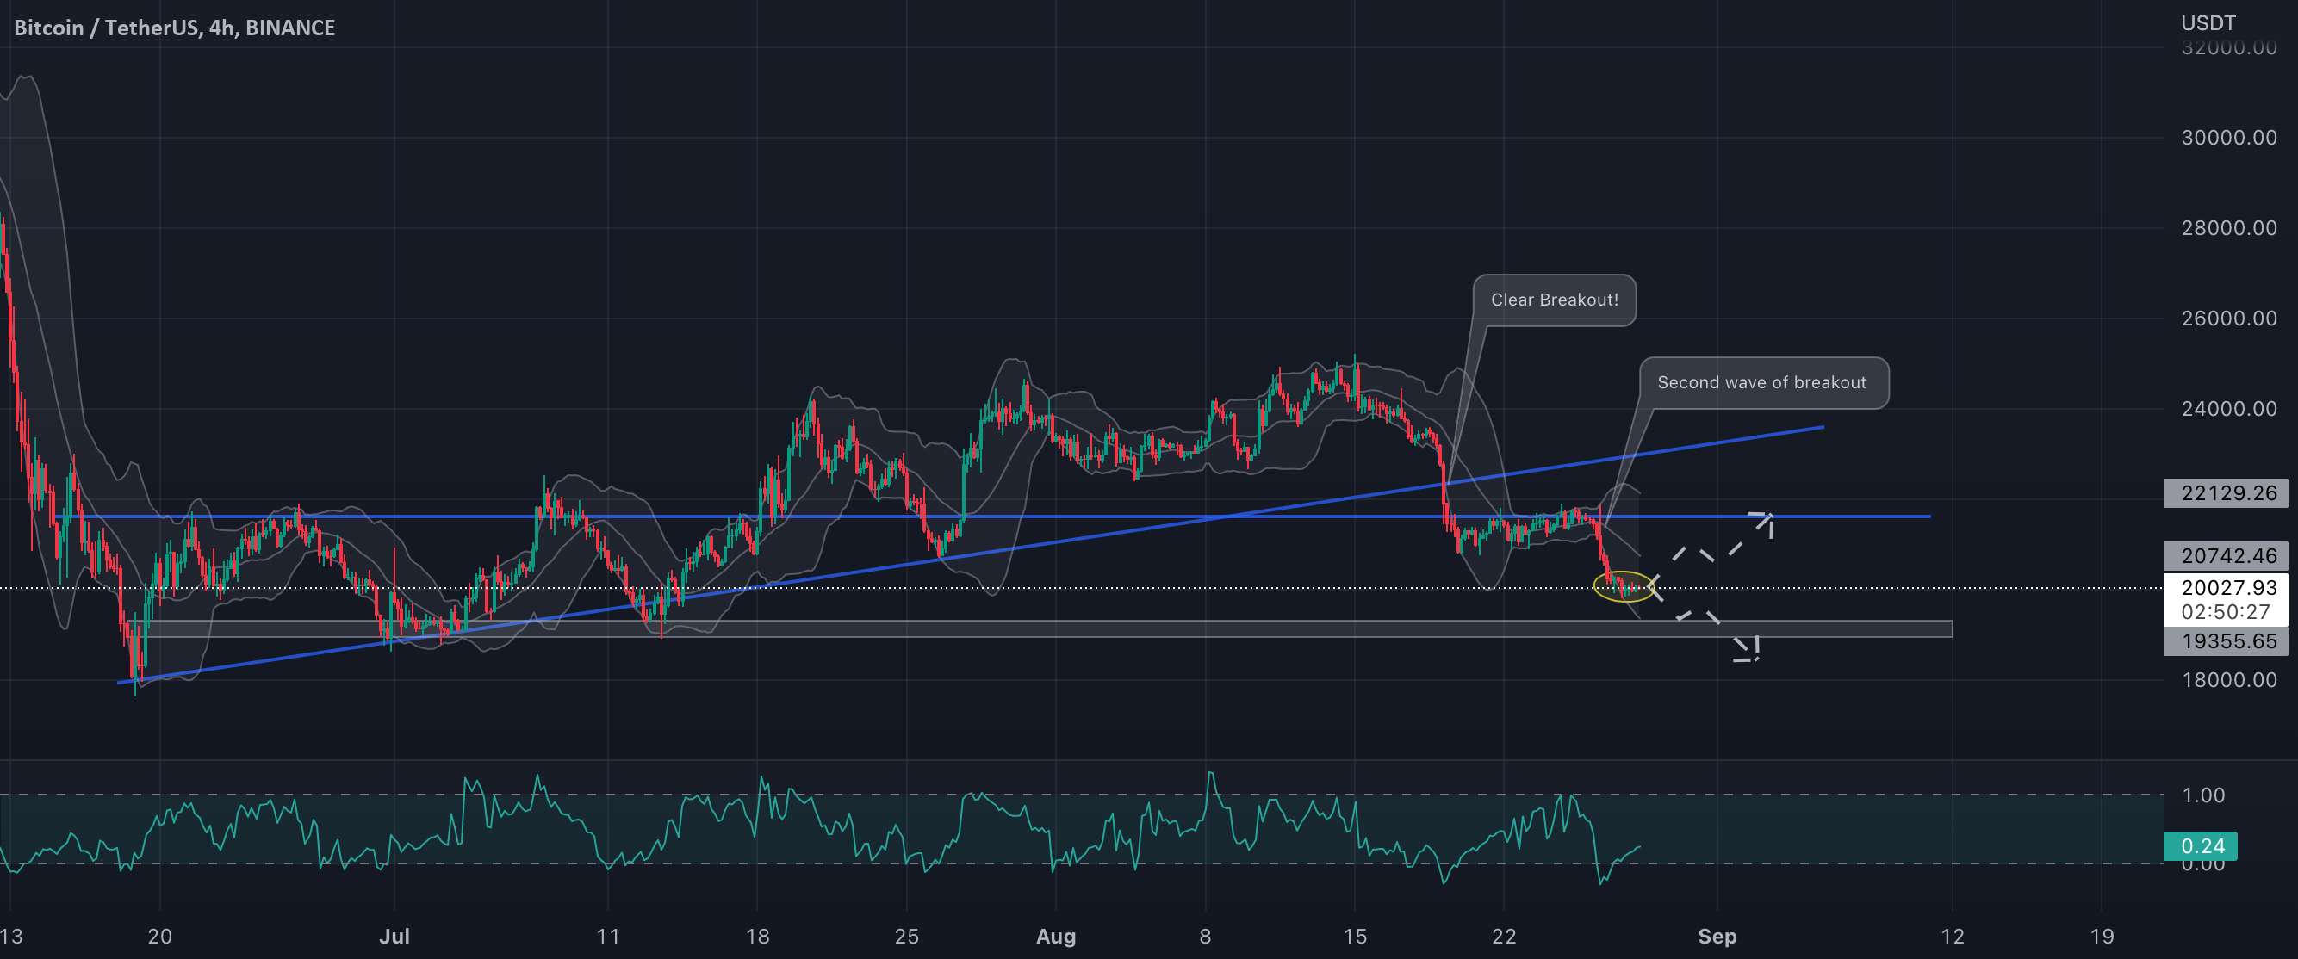Screen dimensions: 2298x959
Task: Select the yellow ellipse around current candles
Action: [1624, 586]
